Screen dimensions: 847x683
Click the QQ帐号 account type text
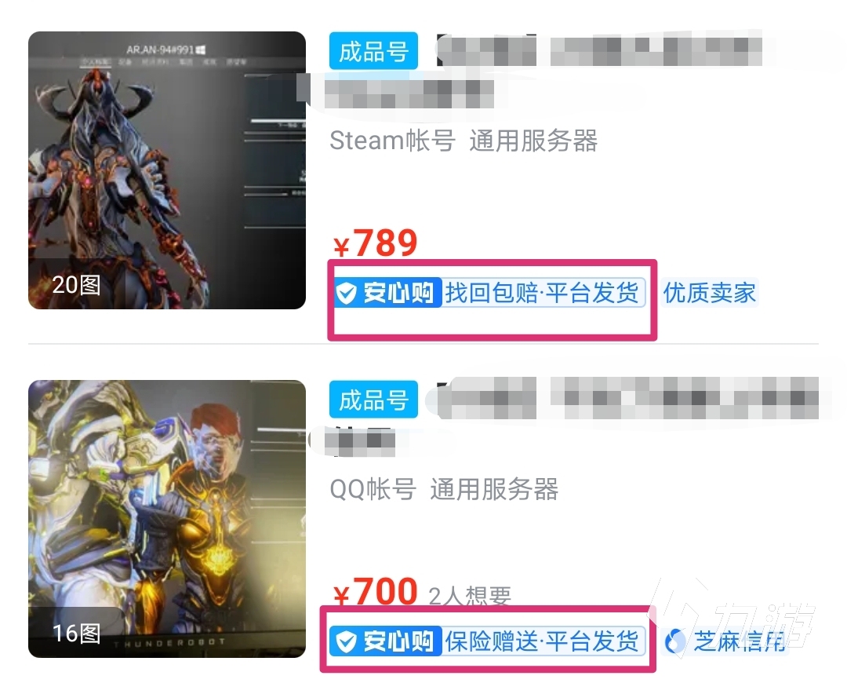pyautogui.click(x=373, y=489)
